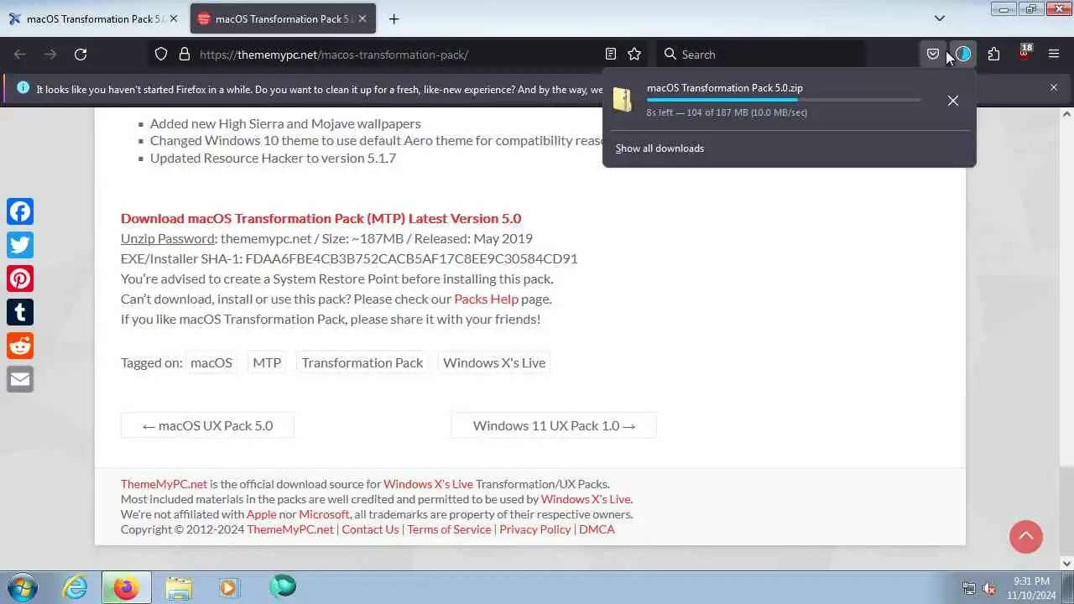The image size is (1074, 604).
Task: Launch Internet Explorer from taskbar
Action: click(76, 587)
